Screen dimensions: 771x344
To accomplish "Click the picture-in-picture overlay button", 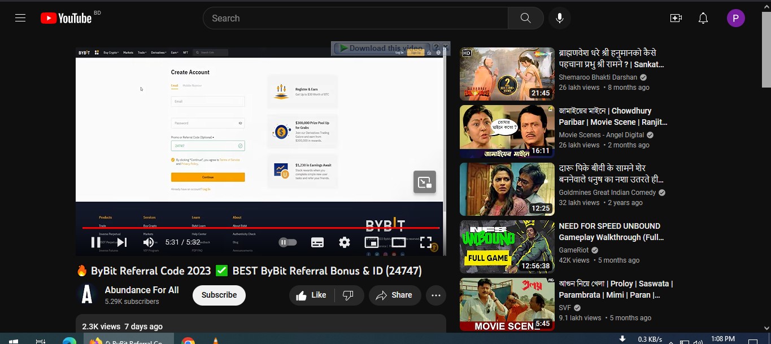I will (425, 182).
